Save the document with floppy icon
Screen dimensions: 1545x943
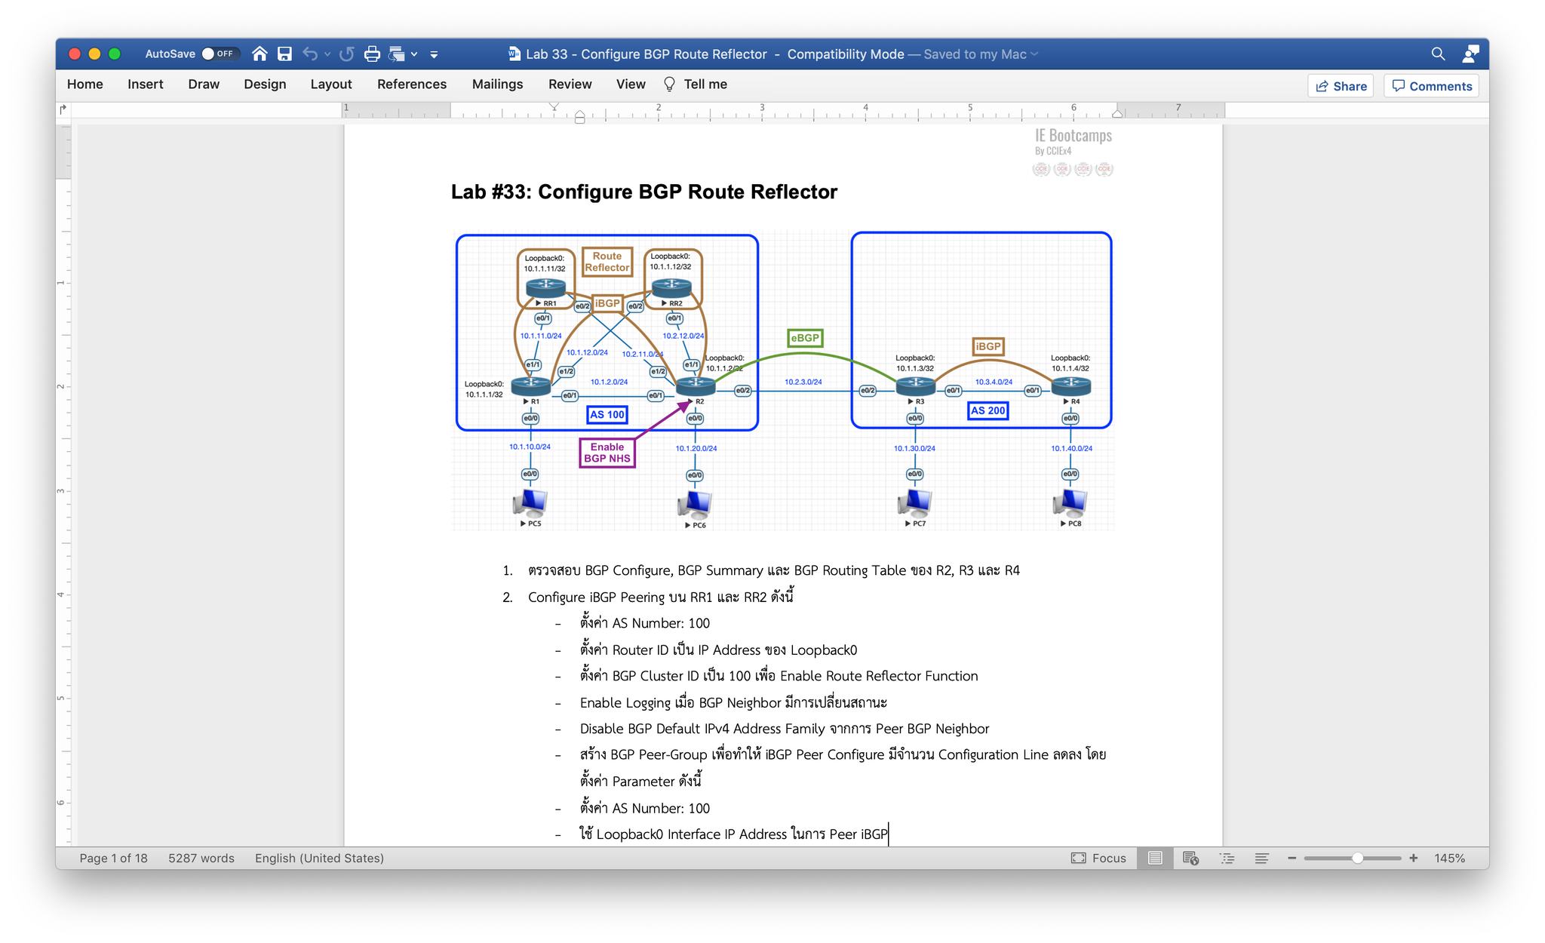click(284, 54)
